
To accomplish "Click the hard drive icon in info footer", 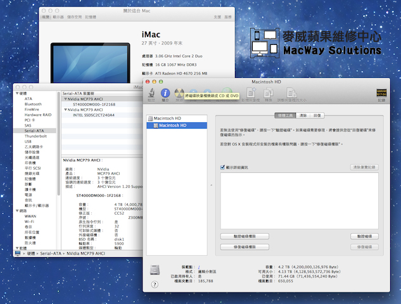I will click(x=155, y=270).
